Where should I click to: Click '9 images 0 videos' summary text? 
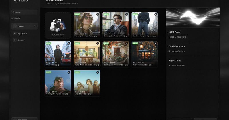coord(177,51)
